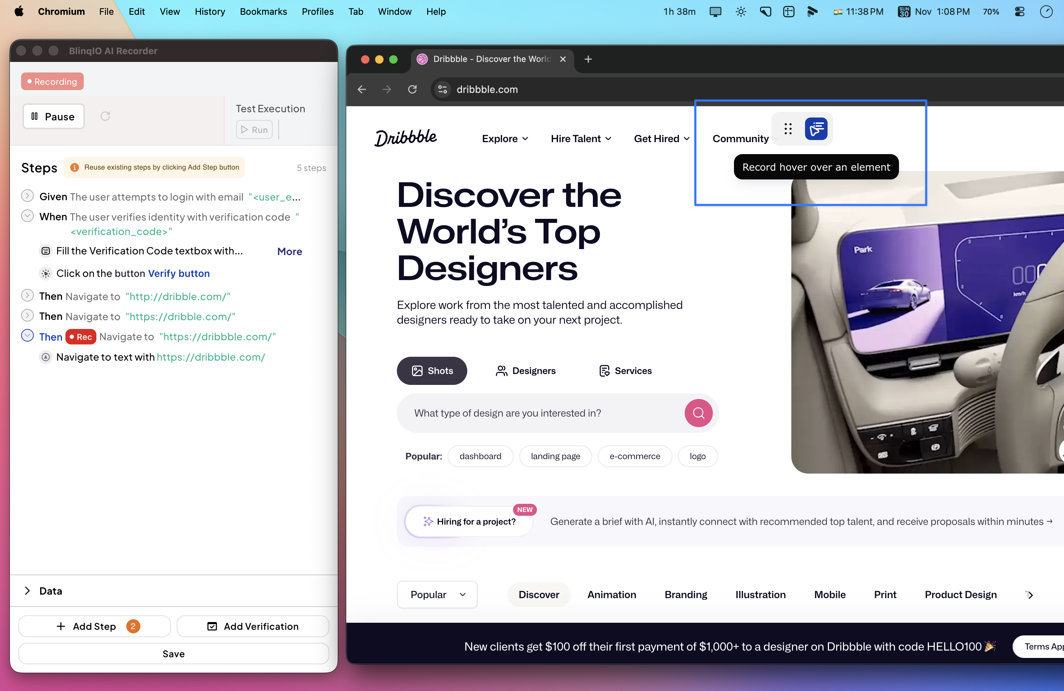This screenshot has height=691, width=1064.
Task: Click the Add Verification button
Action: 253,626
